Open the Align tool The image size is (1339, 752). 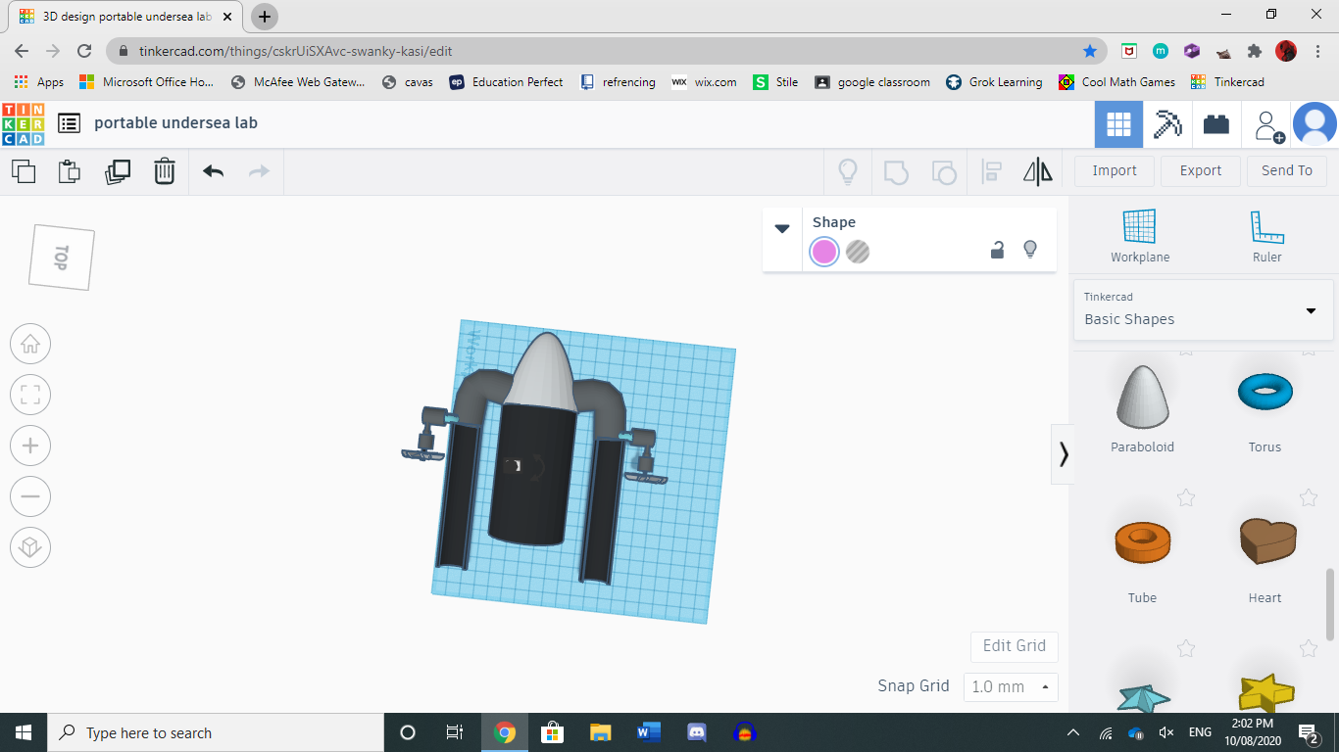click(991, 172)
